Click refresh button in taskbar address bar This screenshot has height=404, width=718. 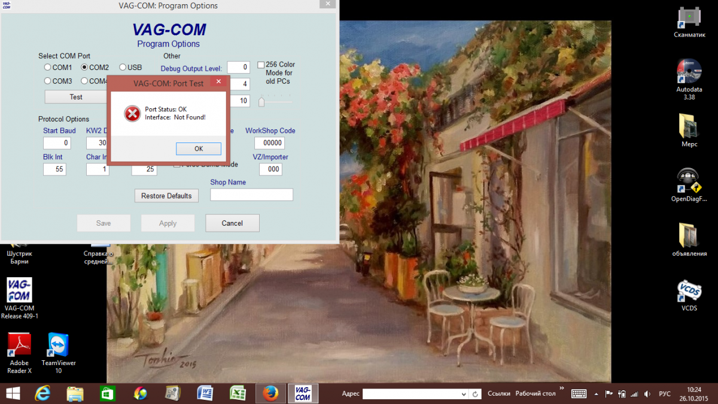coord(475,394)
